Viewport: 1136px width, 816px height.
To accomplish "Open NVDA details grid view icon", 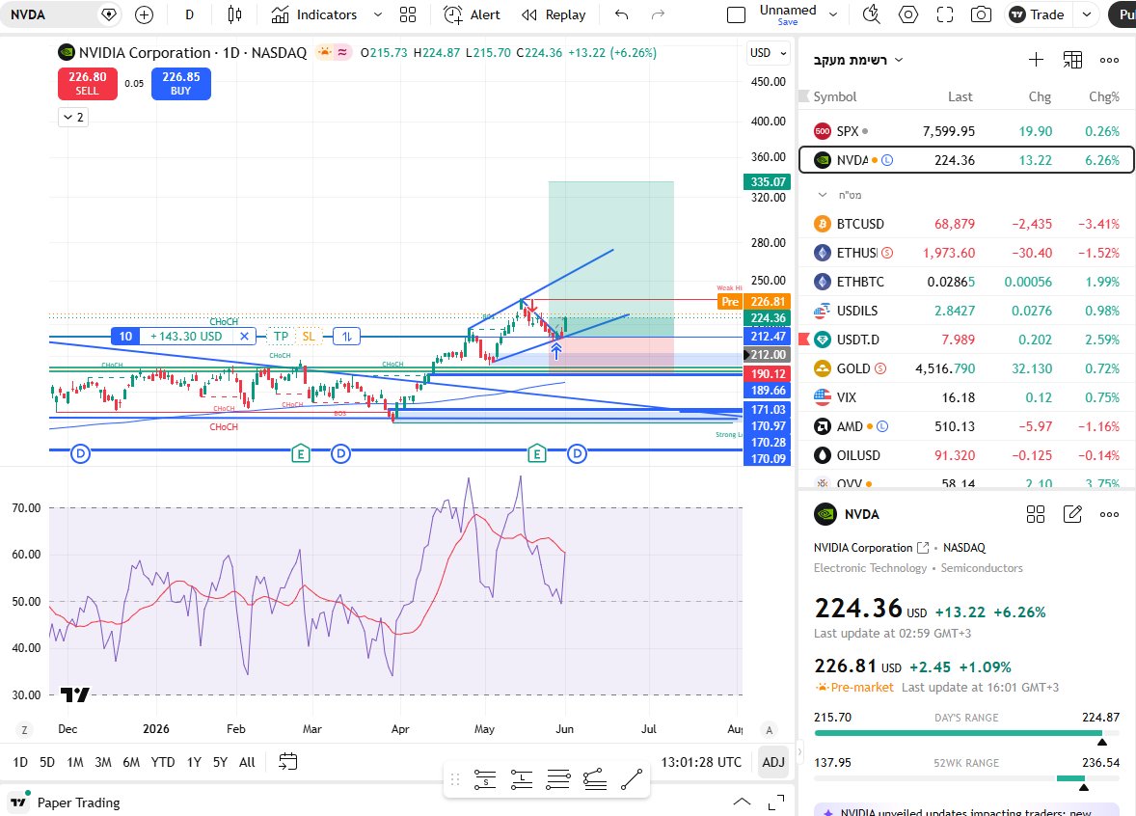I will tap(1036, 514).
